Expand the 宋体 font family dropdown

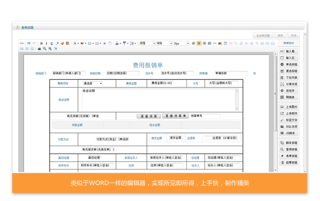tap(164, 43)
